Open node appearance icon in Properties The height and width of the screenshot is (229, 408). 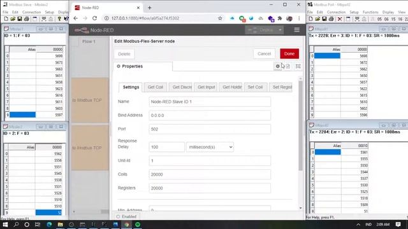pos(298,66)
